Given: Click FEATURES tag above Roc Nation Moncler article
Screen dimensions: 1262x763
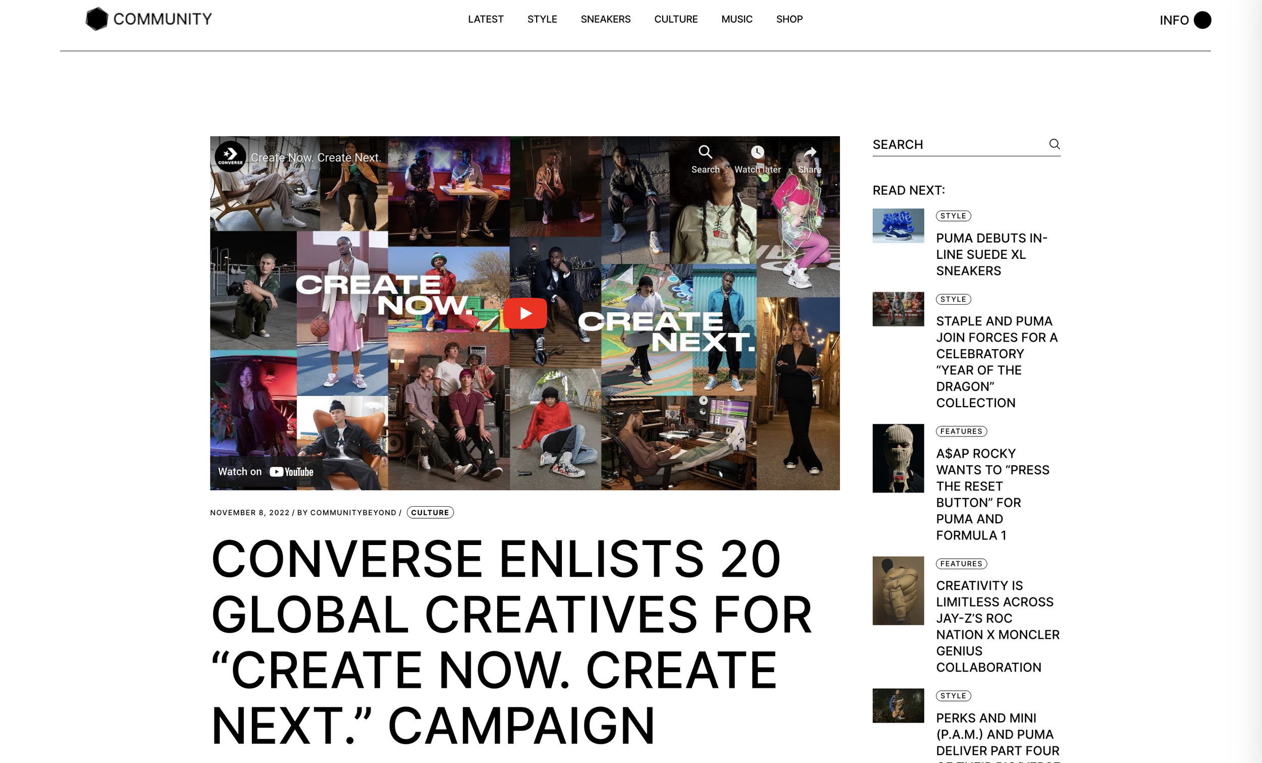Looking at the screenshot, I should point(961,564).
